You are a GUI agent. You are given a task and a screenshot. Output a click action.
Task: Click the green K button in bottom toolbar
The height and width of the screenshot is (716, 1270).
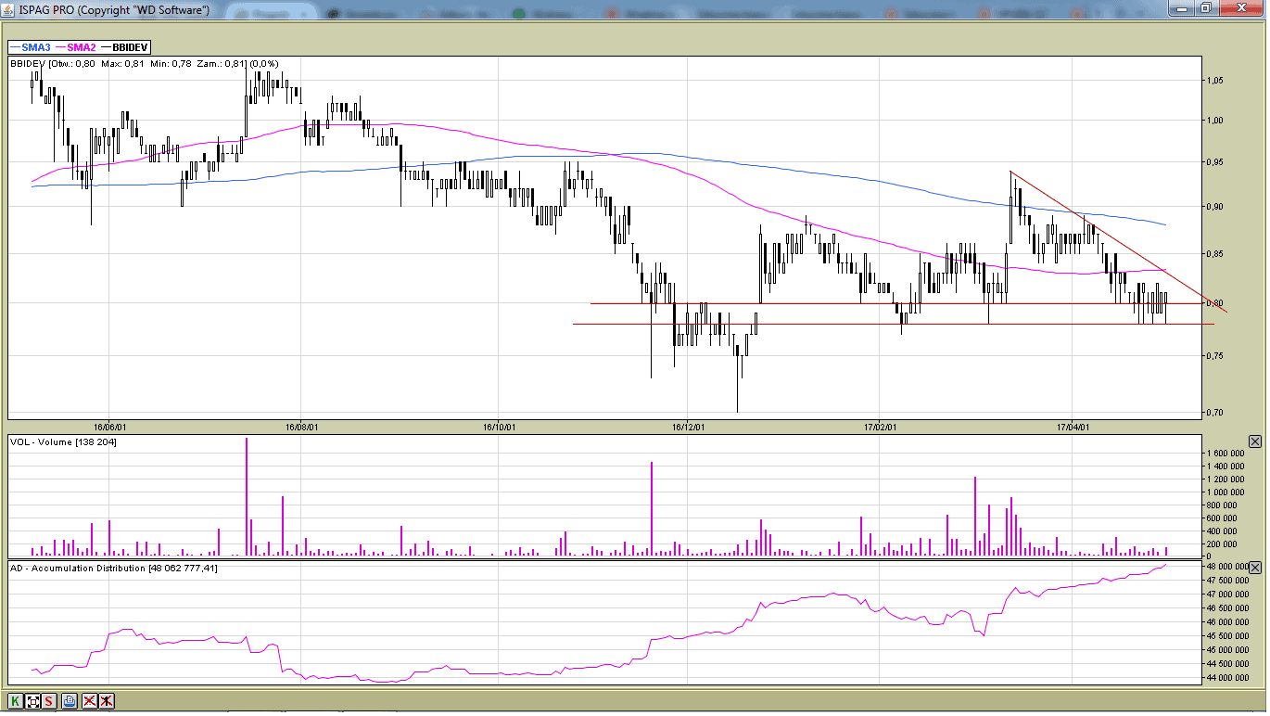tap(16, 701)
